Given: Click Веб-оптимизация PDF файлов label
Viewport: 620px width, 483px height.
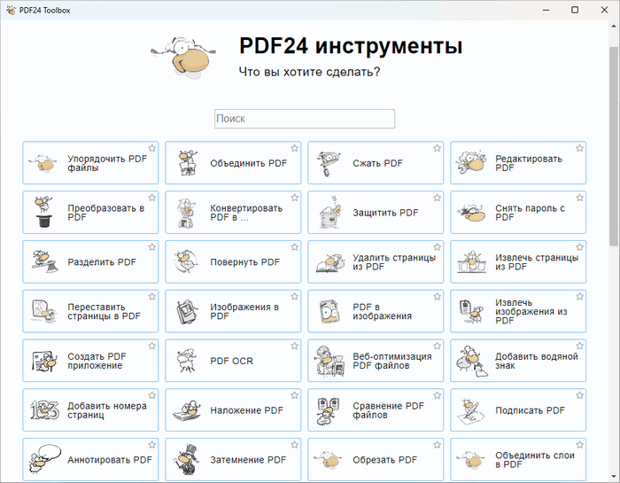Looking at the screenshot, I should (x=392, y=361).
